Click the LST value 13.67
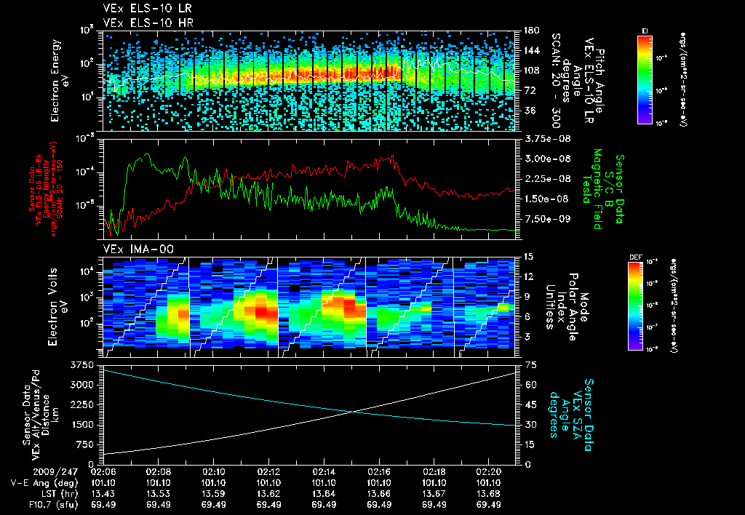 434,494
